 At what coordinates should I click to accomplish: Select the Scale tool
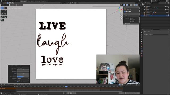coord(2,14)
